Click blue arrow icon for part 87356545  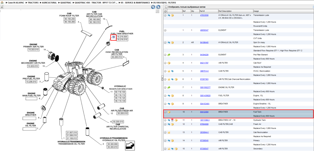pyautogui.click(x=169, y=140)
